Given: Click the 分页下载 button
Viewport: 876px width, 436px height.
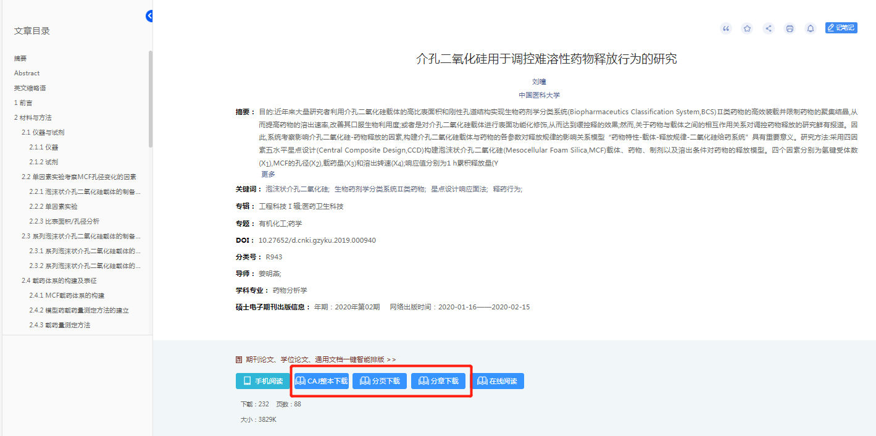Looking at the screenshot, I should pos(380,381).
